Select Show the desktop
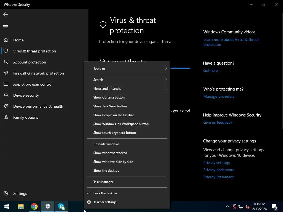 pos(127,171)
